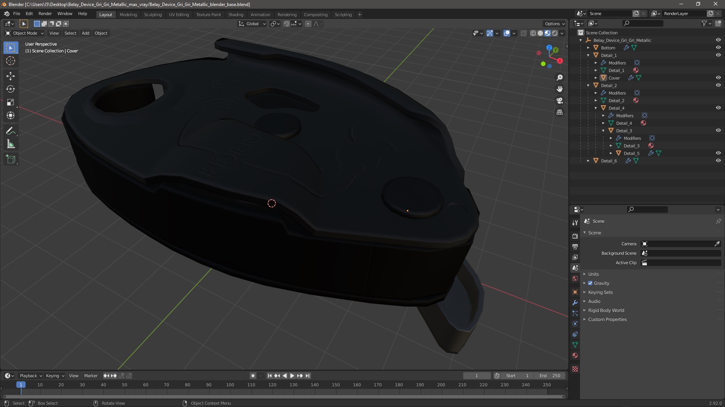Open the Texture properties checker tab
This screenshot has width=725, height=407.
pyautogui.click(x=575, y=369)
